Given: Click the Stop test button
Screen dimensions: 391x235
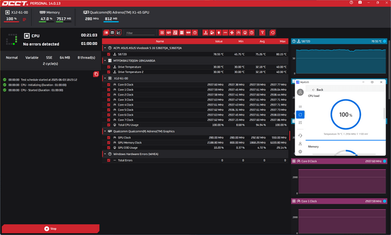Looking at the screenshot, I should 51,228.
